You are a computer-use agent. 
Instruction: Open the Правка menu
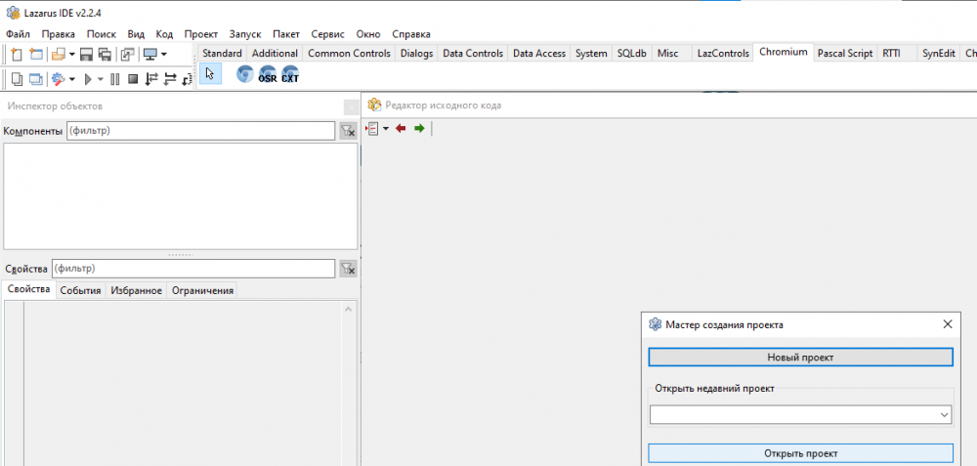pyautogui.click(x=59, y=34)
